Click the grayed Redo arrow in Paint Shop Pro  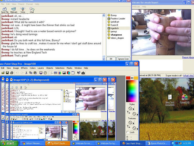22,73
